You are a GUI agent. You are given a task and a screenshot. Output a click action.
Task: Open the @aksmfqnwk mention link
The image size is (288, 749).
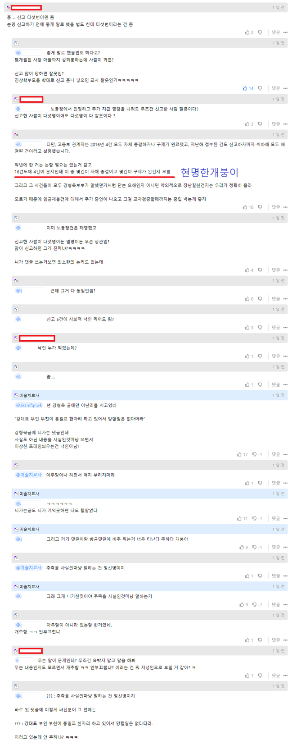pyautogui.click(x=29, y=405)
